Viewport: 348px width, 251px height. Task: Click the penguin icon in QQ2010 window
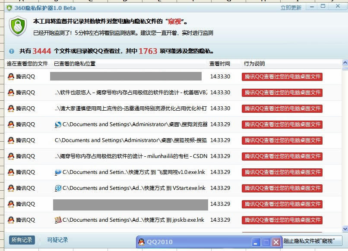point(141,242)
